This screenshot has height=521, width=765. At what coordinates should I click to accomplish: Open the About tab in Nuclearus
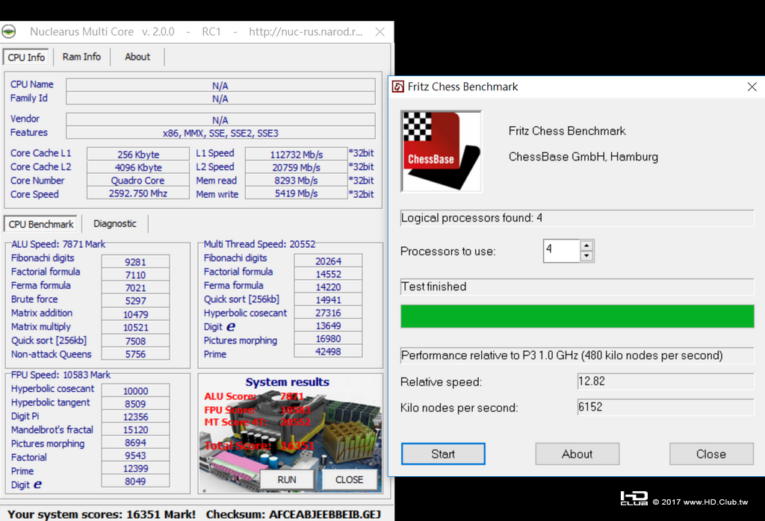point(137,57)
